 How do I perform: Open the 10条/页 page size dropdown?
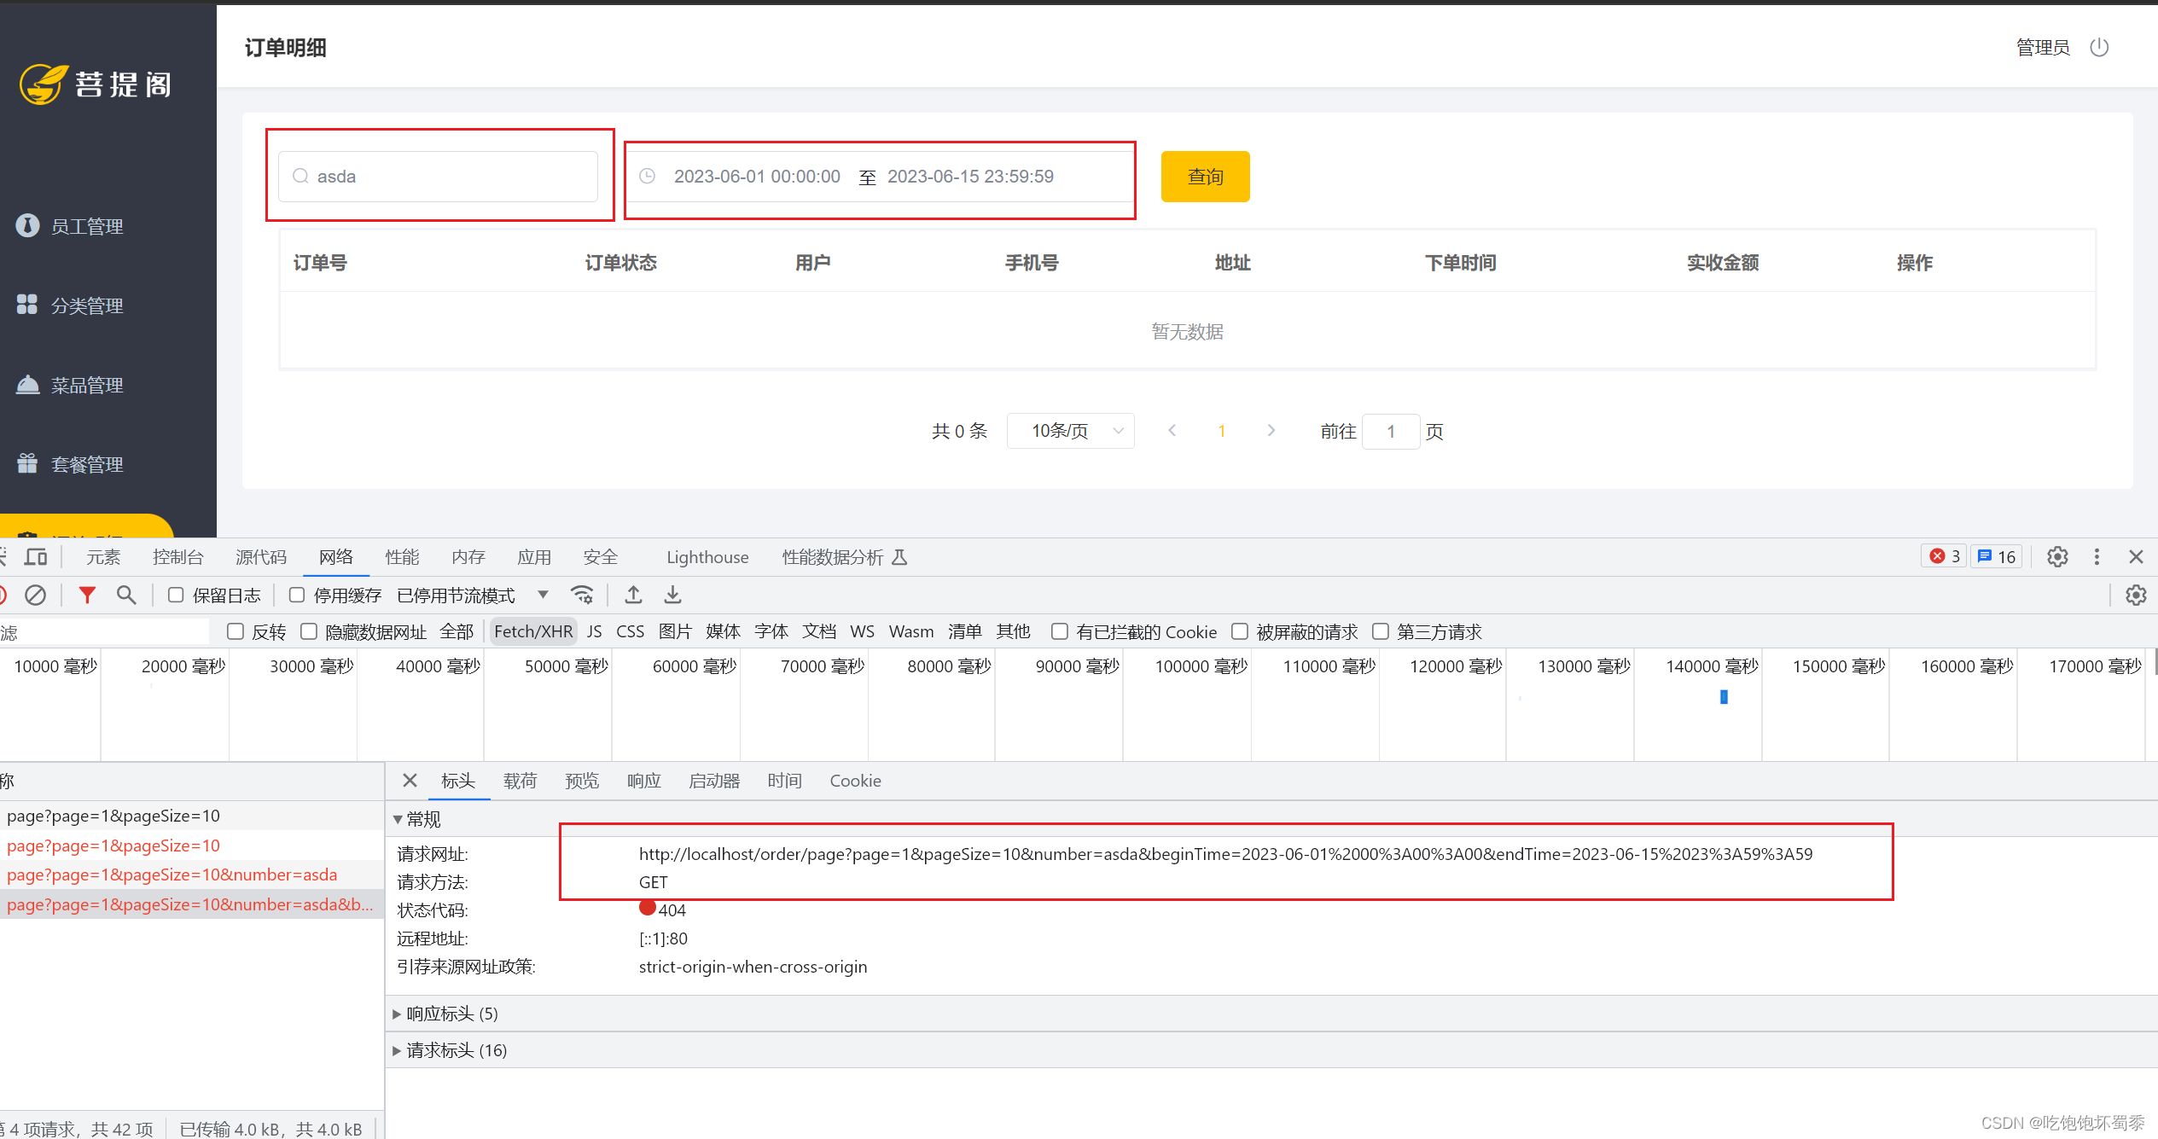1070,431
